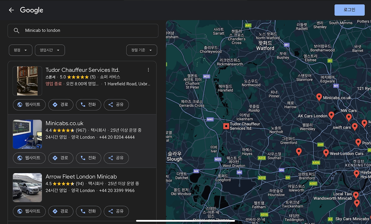
Task: Open the 정렬 기준 sort dropdown
Action: [142, 50]
